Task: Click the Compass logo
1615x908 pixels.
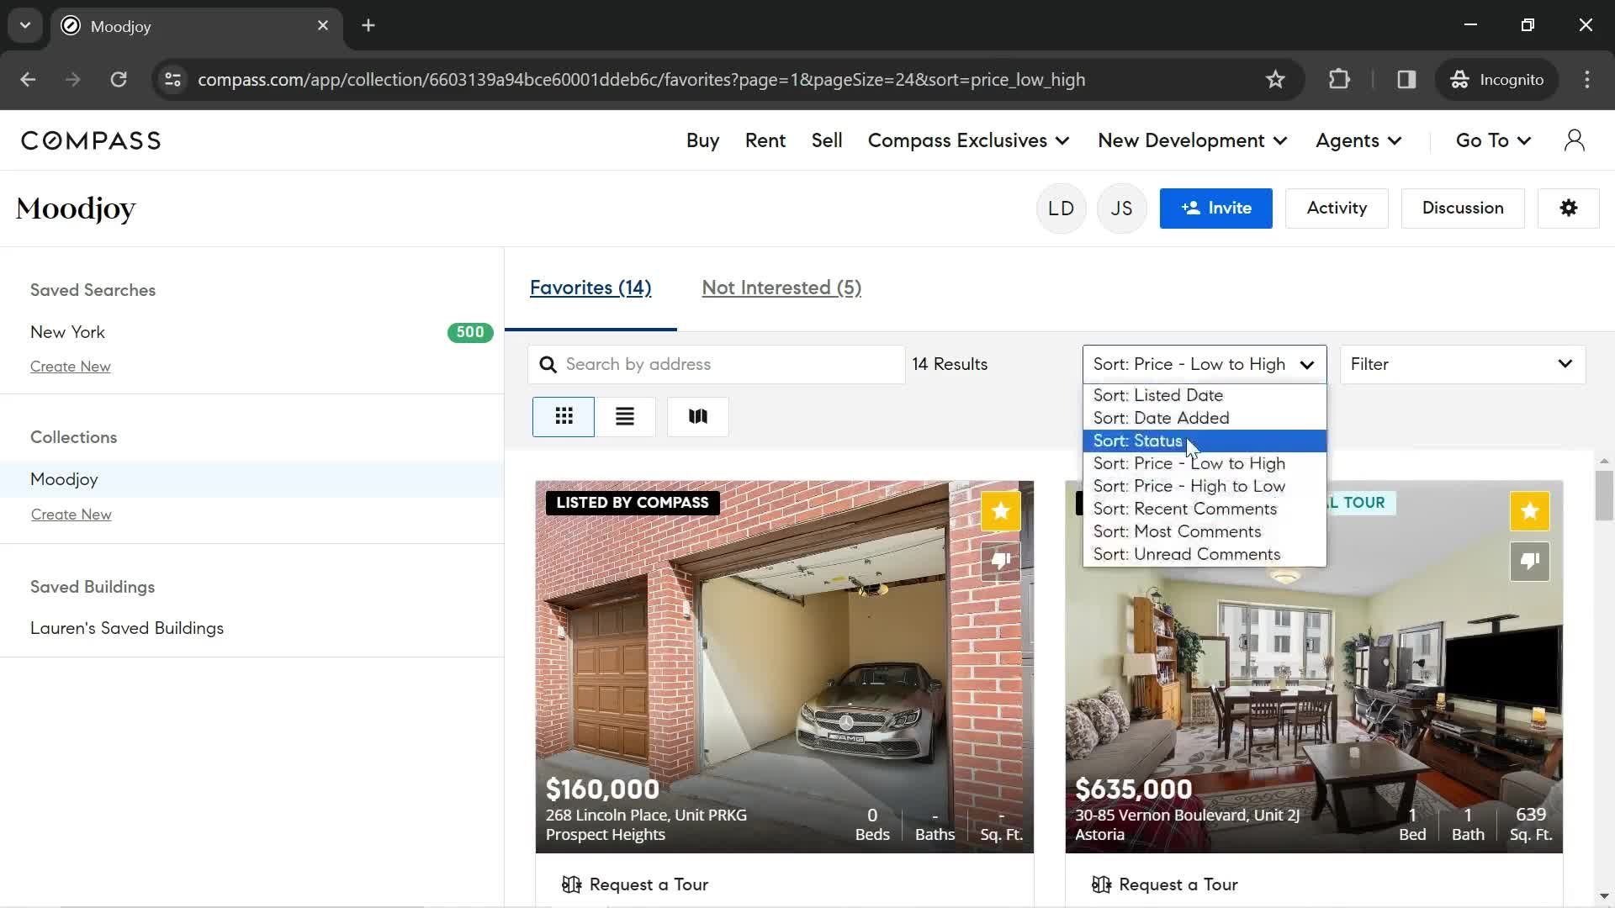Action: pos(91,140)
